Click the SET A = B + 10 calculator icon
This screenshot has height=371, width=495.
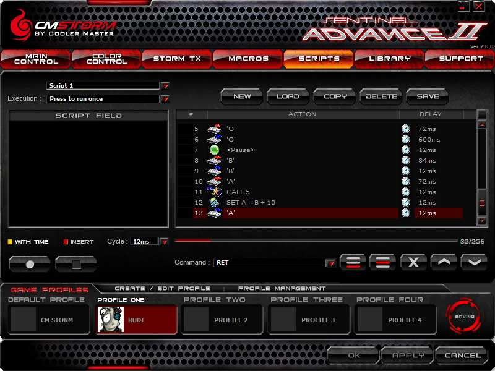point(214,202)
